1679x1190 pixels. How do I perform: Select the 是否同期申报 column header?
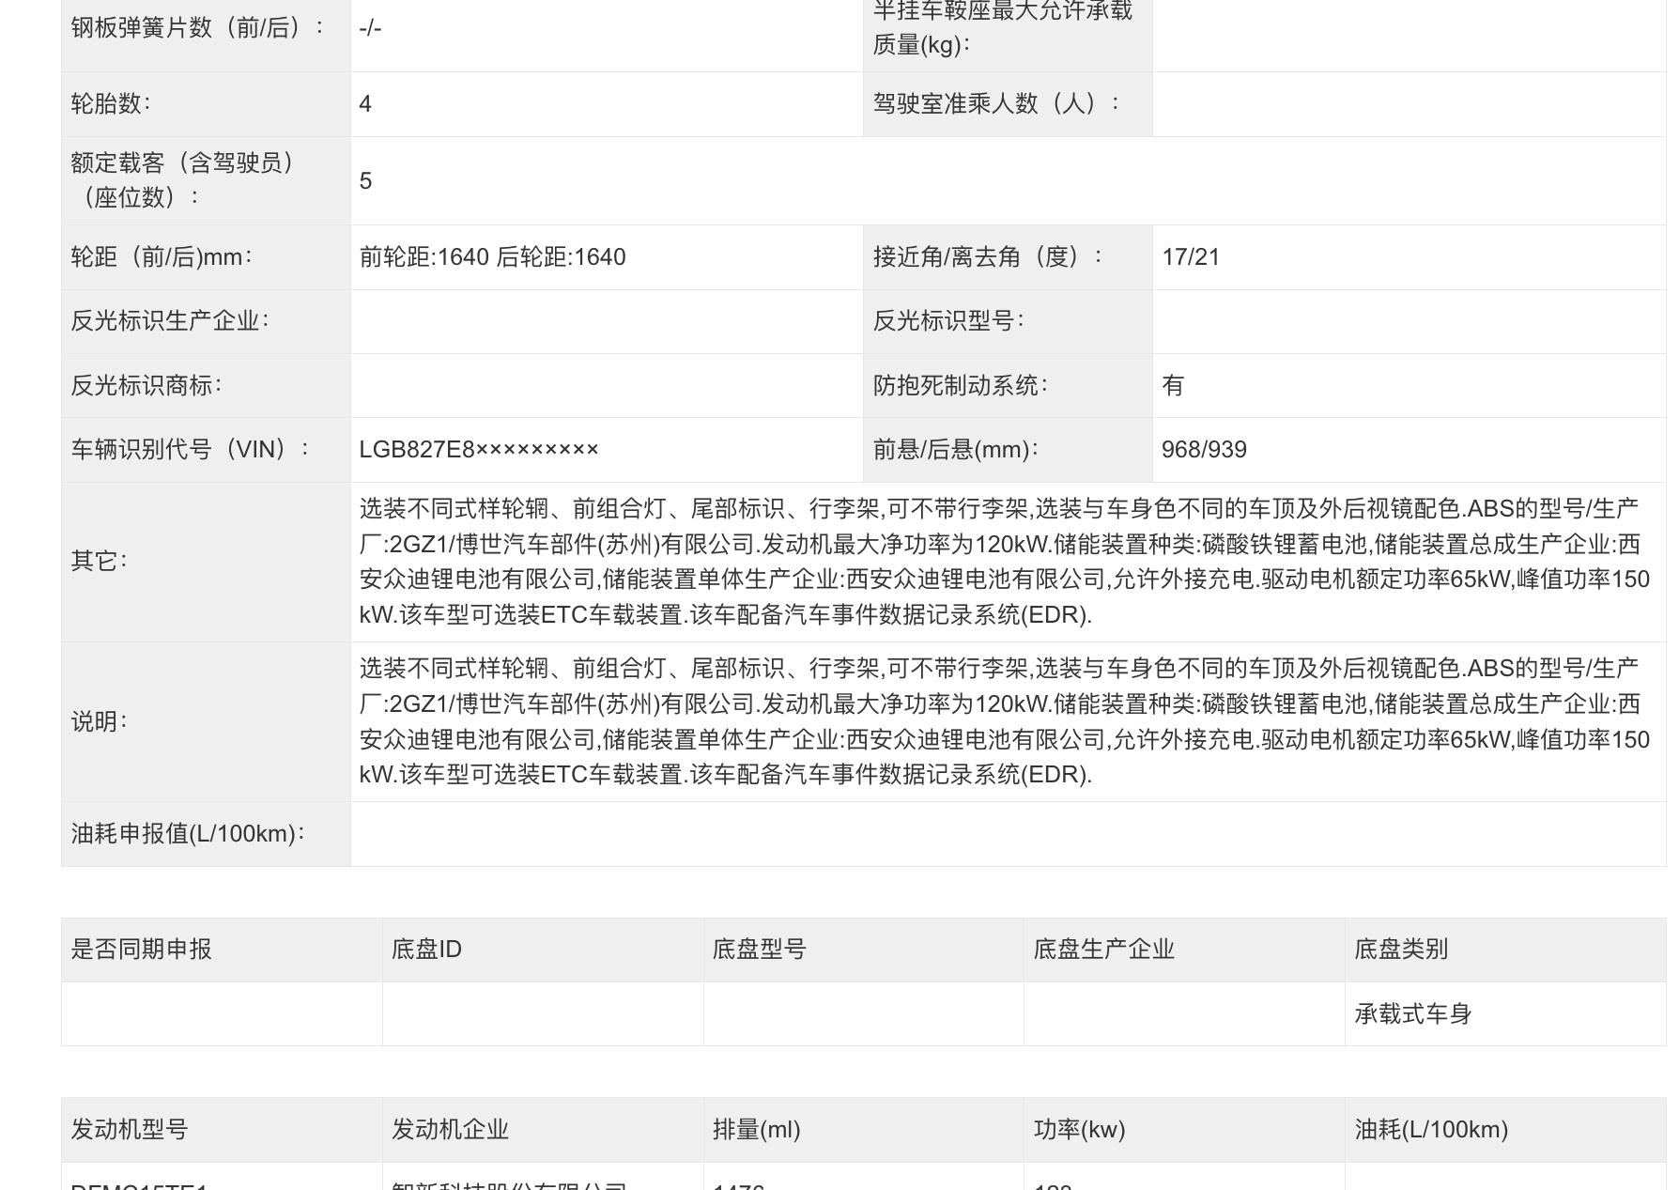[x=142, y=950]
